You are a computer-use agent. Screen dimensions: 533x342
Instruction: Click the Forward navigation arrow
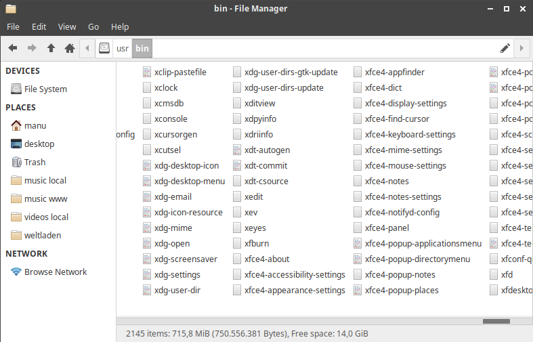[x=32, y=48]
